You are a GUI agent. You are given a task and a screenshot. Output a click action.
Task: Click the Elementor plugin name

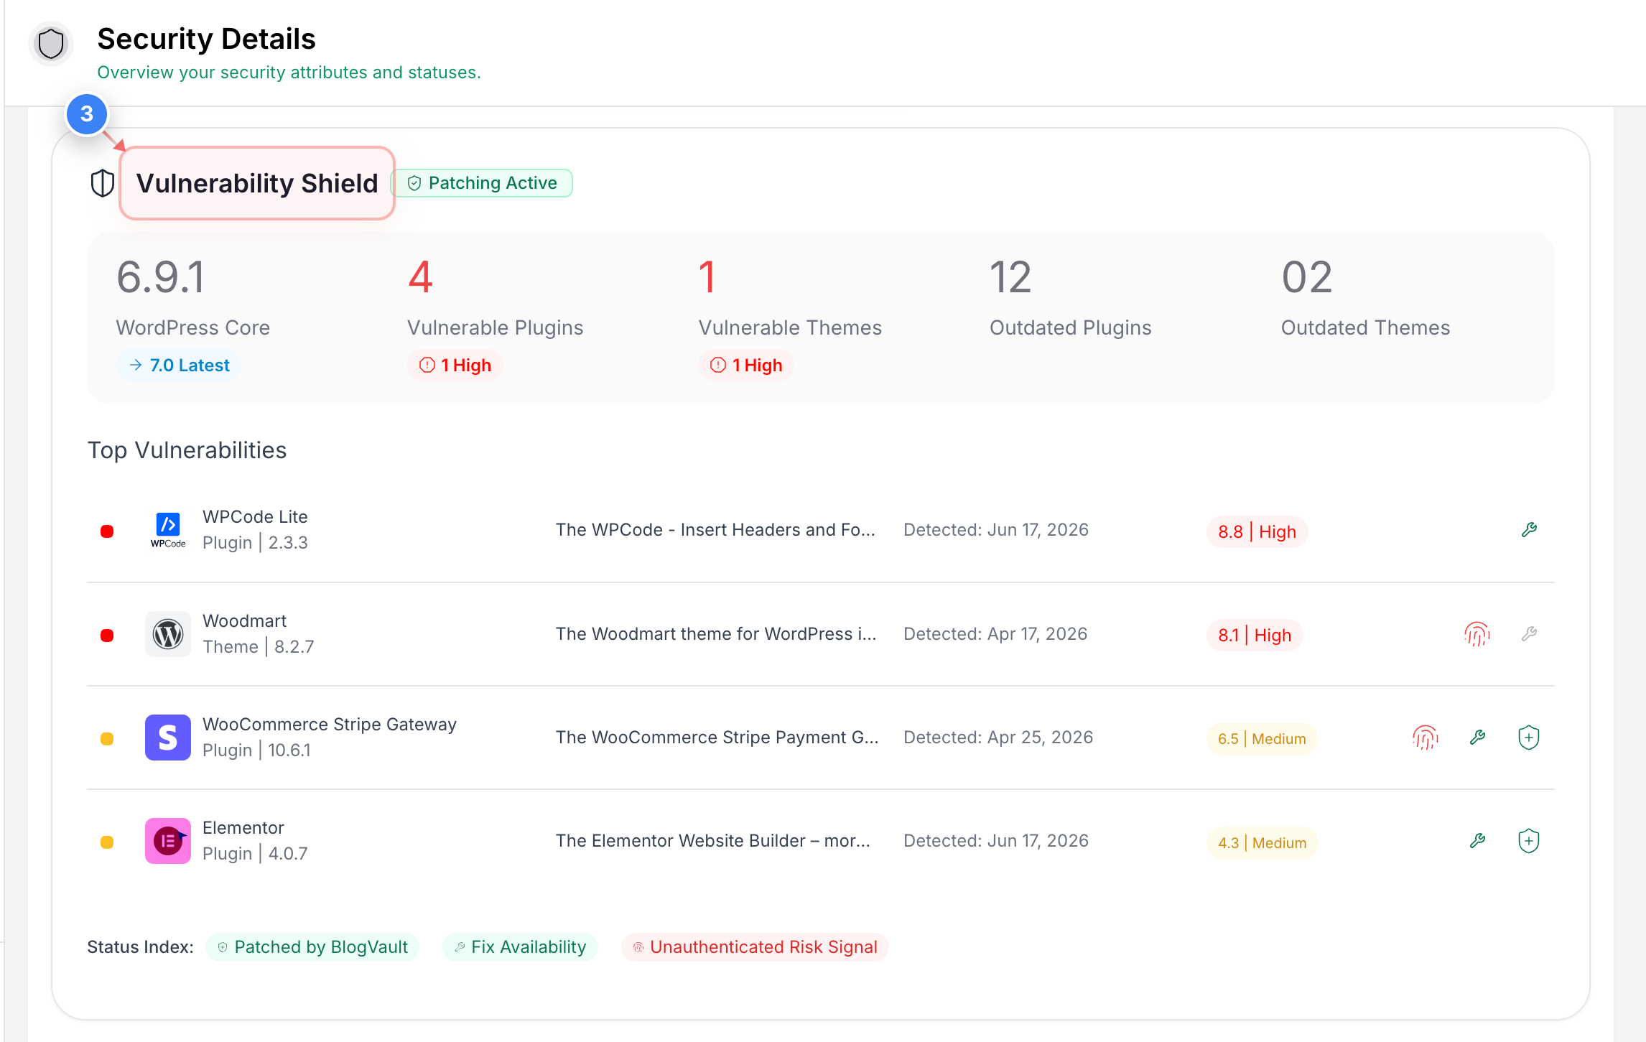243,828
